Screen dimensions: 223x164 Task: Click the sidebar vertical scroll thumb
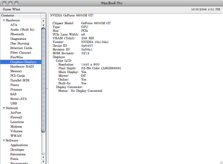click(44, 80)
